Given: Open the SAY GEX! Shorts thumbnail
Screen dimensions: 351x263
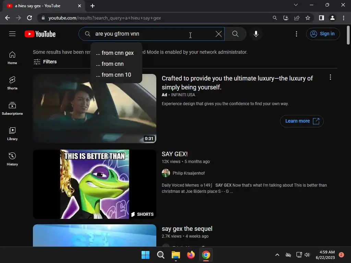Looking at the screenshot, I should click(x=95, y=184).
